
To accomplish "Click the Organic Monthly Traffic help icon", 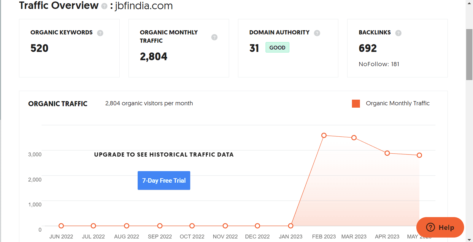I will pos(214,37).
